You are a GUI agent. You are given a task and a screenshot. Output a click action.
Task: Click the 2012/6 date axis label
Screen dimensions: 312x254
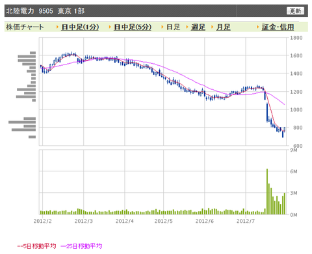pyautogui.click(x=205, y=221)
